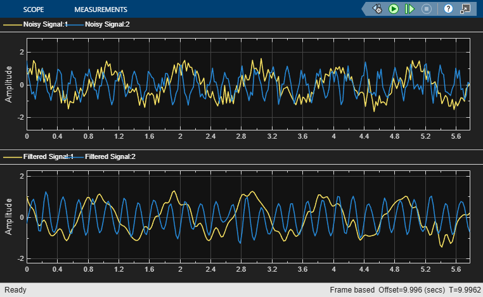Click the Ready status text
The height and width of the screenshot is (297, 483).
[13, 290]
